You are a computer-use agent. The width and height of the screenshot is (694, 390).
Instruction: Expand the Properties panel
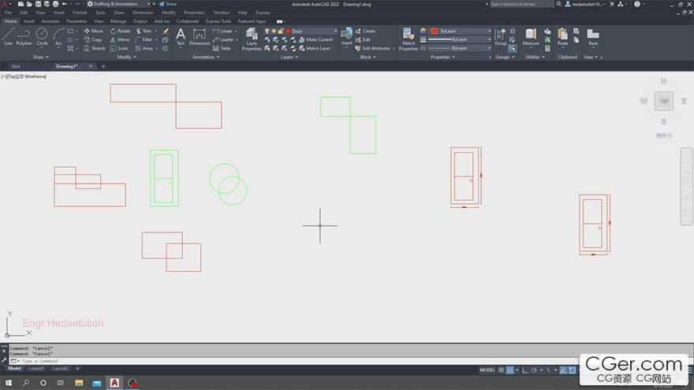tap(442, 57)
